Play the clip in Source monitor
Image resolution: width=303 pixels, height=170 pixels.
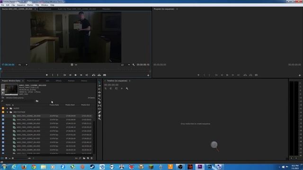tap(76, 75)
